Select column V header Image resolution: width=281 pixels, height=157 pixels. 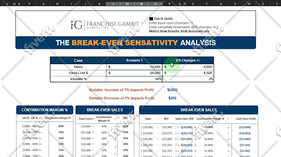coord(235,4)
